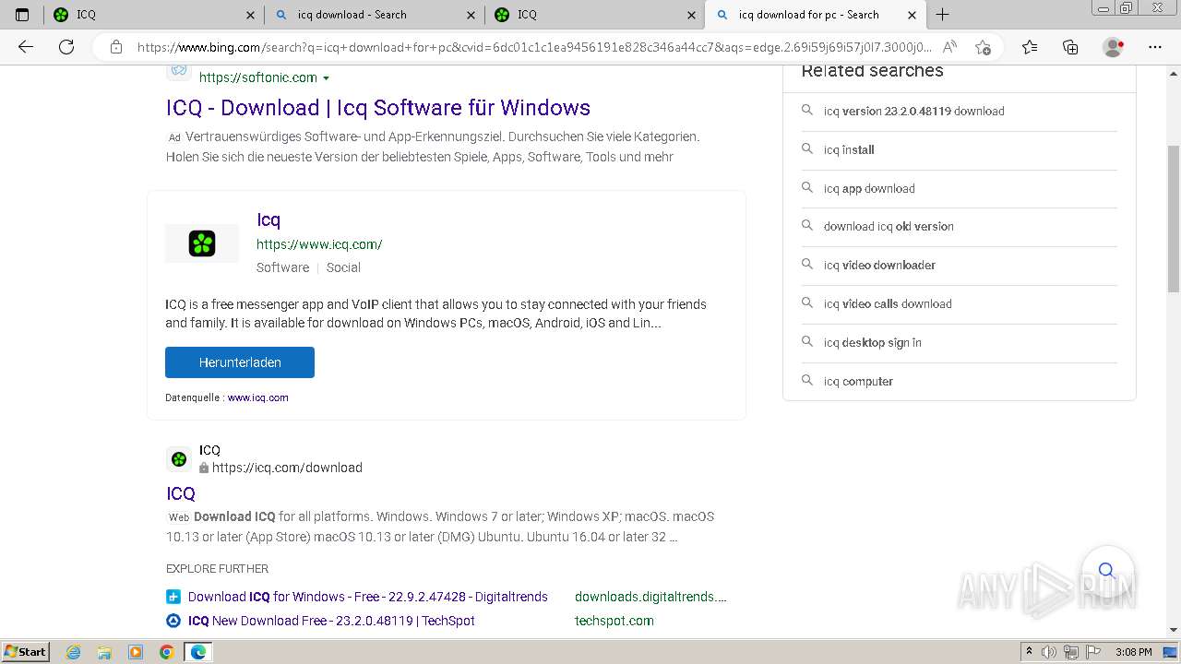Show hidden tray icons
This screenshot has height=664, width=1181.
click(1029, 652)
